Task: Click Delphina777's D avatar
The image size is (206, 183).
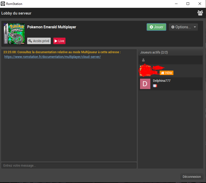Action: click(145, 84)
